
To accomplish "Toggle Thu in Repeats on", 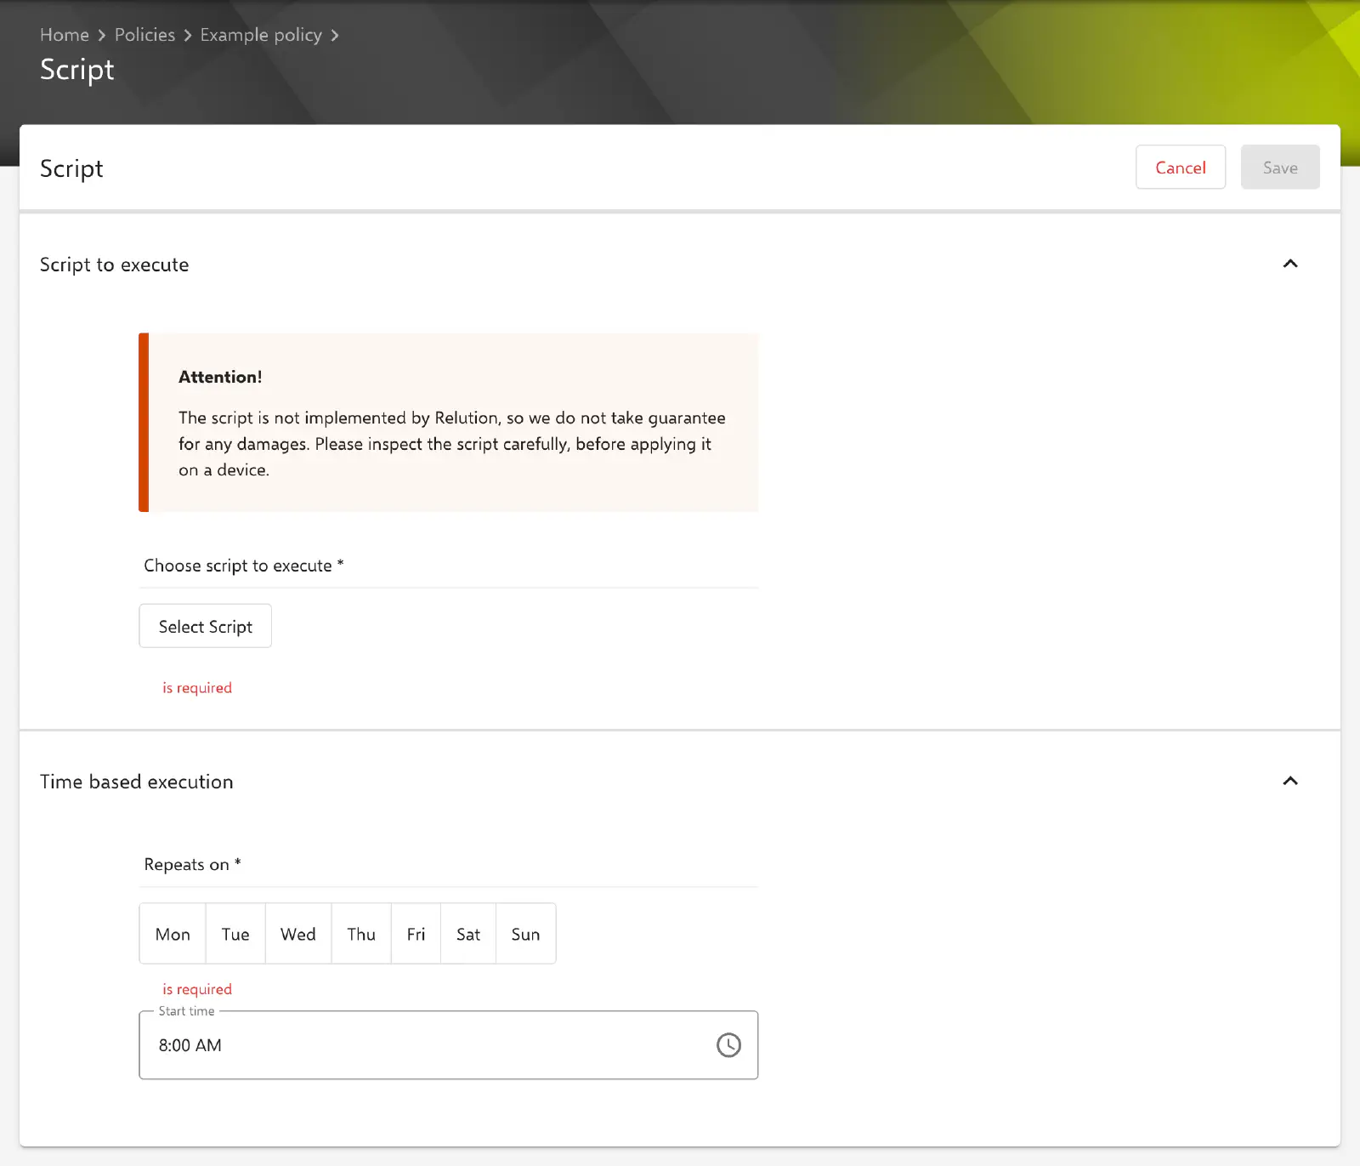I will click(x=361, y=934).
